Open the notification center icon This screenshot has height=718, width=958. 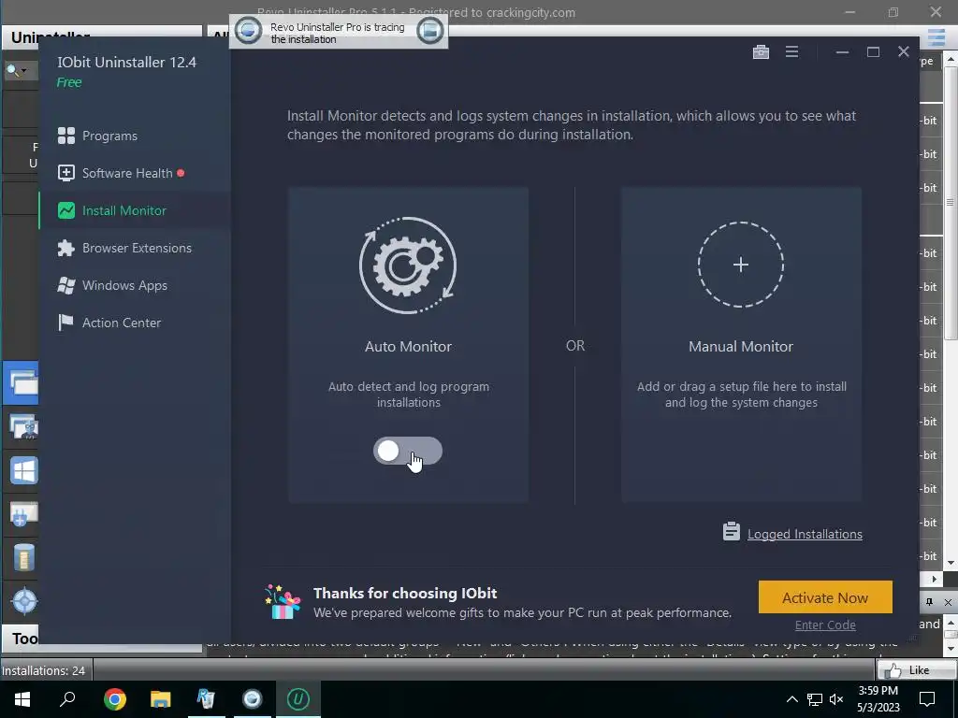(927, 699)
